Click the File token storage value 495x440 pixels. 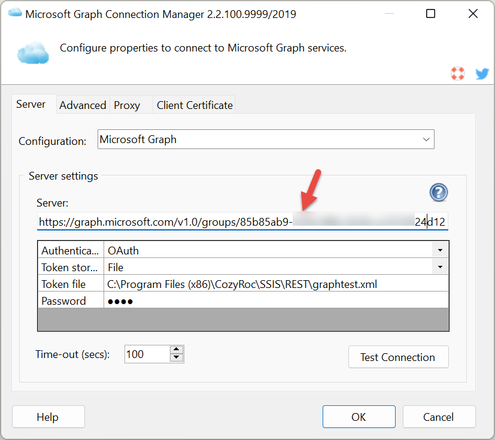pos(116,268)
